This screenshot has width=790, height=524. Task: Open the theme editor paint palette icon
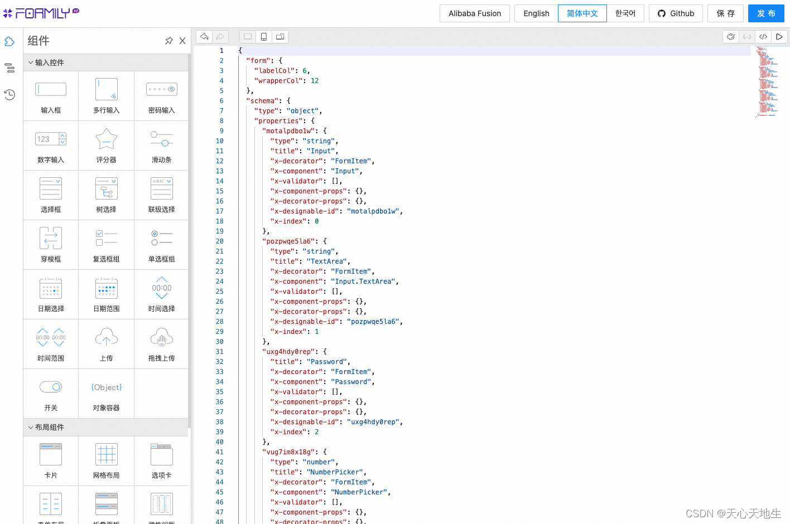(x=730, y=36)
